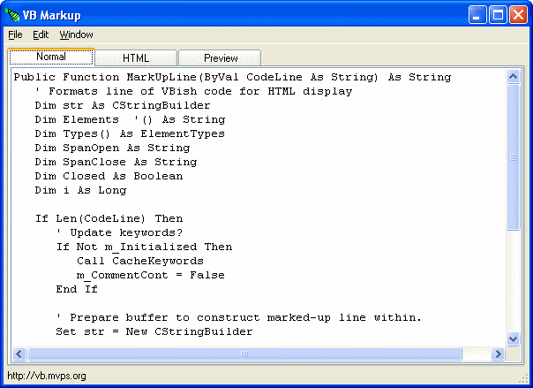The image size is (533, 388).
Task: Click the vertical scrollbar down arrow
Action: [513, 339]
